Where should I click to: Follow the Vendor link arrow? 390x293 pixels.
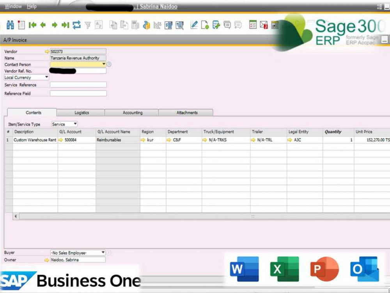[x=47, y=52]
